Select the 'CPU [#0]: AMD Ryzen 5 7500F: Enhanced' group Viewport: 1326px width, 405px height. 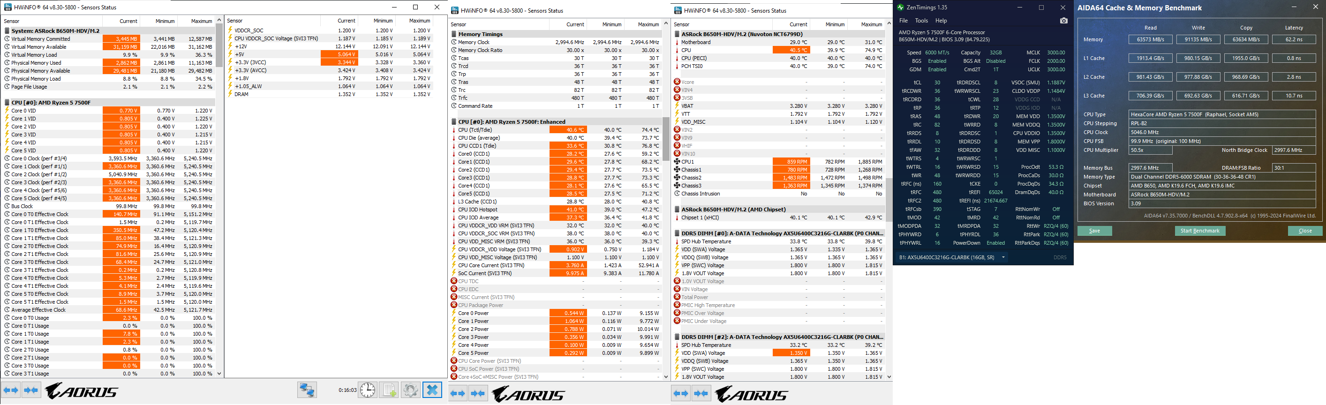pyautogui.click(x=556, y=122)
